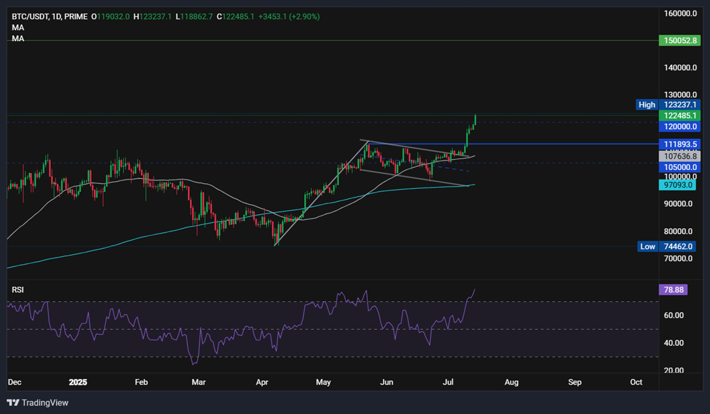
Task: Click the low value L118862.7
Action: click(x=194, y=17)
